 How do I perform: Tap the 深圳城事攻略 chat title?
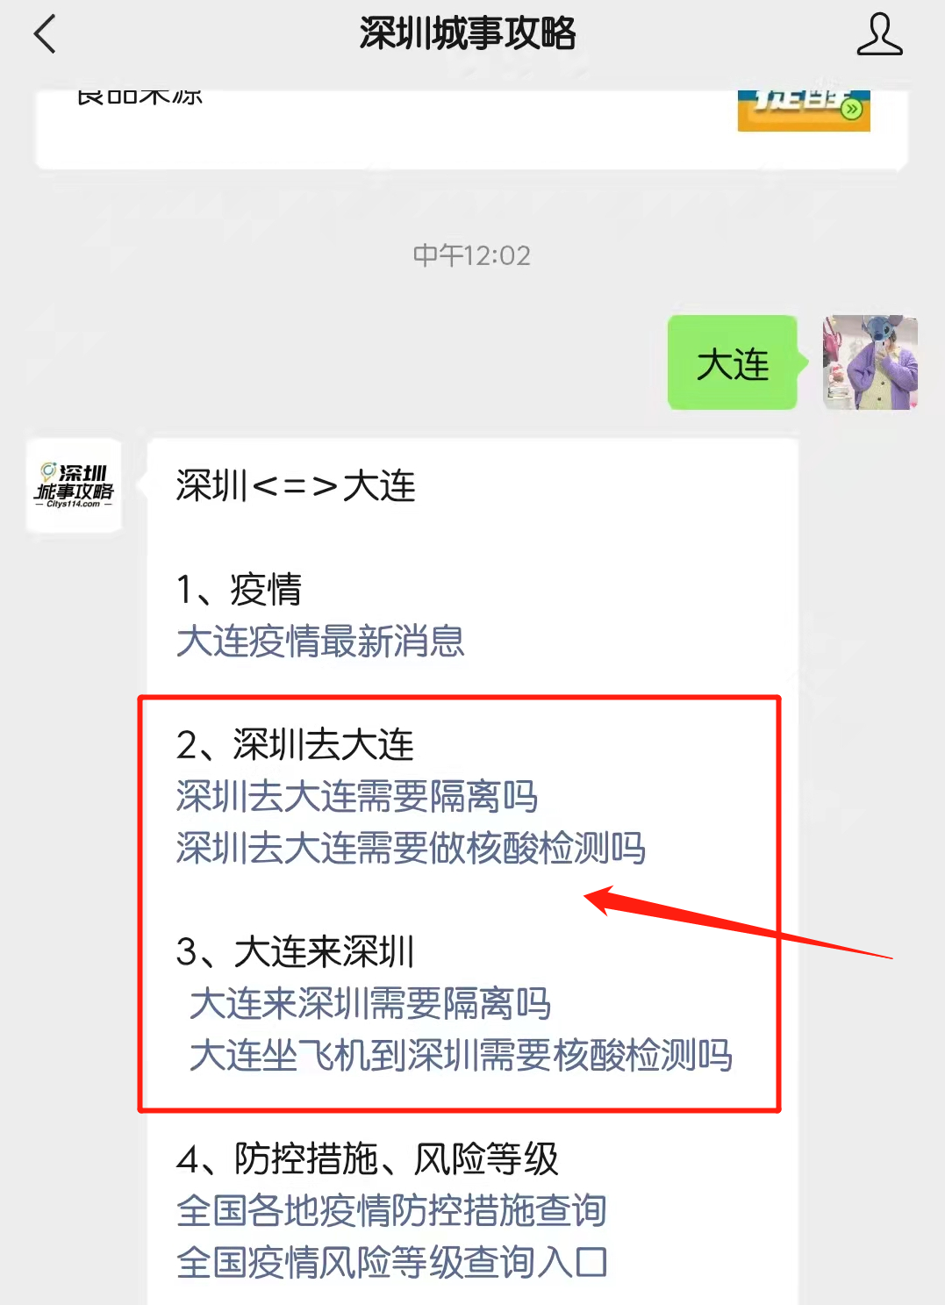[468, 34]
